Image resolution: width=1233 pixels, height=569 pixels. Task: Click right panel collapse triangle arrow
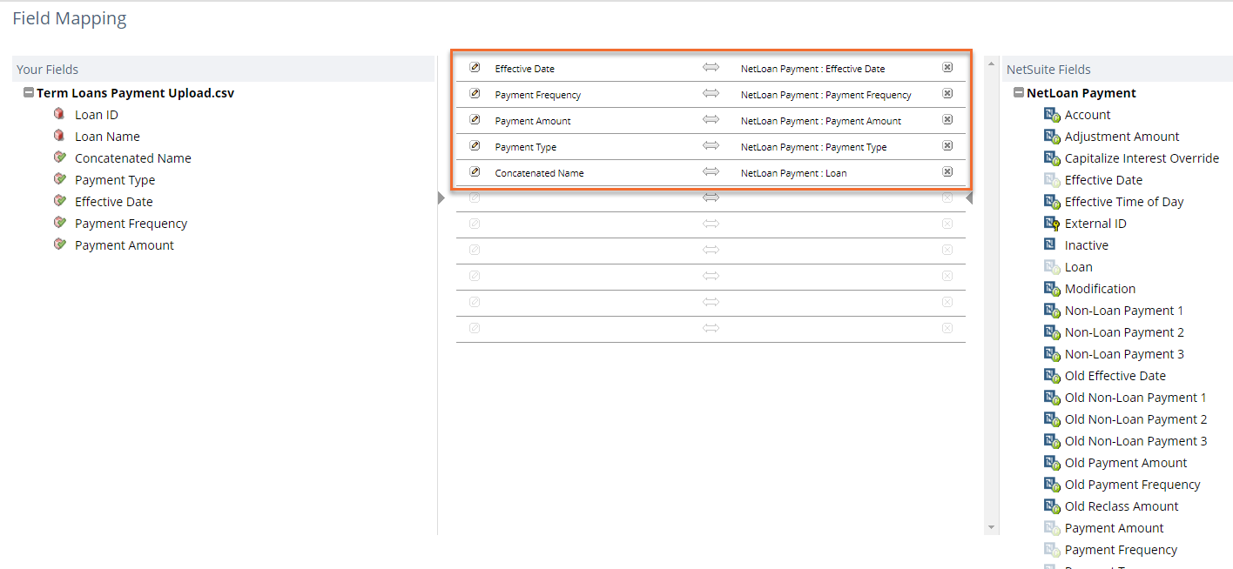pyautogui.click(x=969, y=199)
